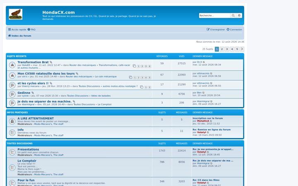Click attachment icon beside Je dois me séparer
Screen dimensions: 298x186
74,102
